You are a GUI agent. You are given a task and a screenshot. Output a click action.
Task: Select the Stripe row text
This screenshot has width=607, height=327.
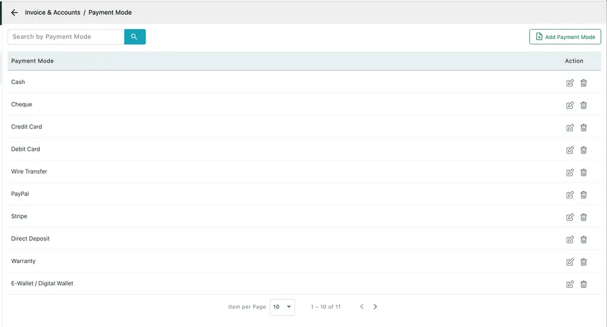19,216
